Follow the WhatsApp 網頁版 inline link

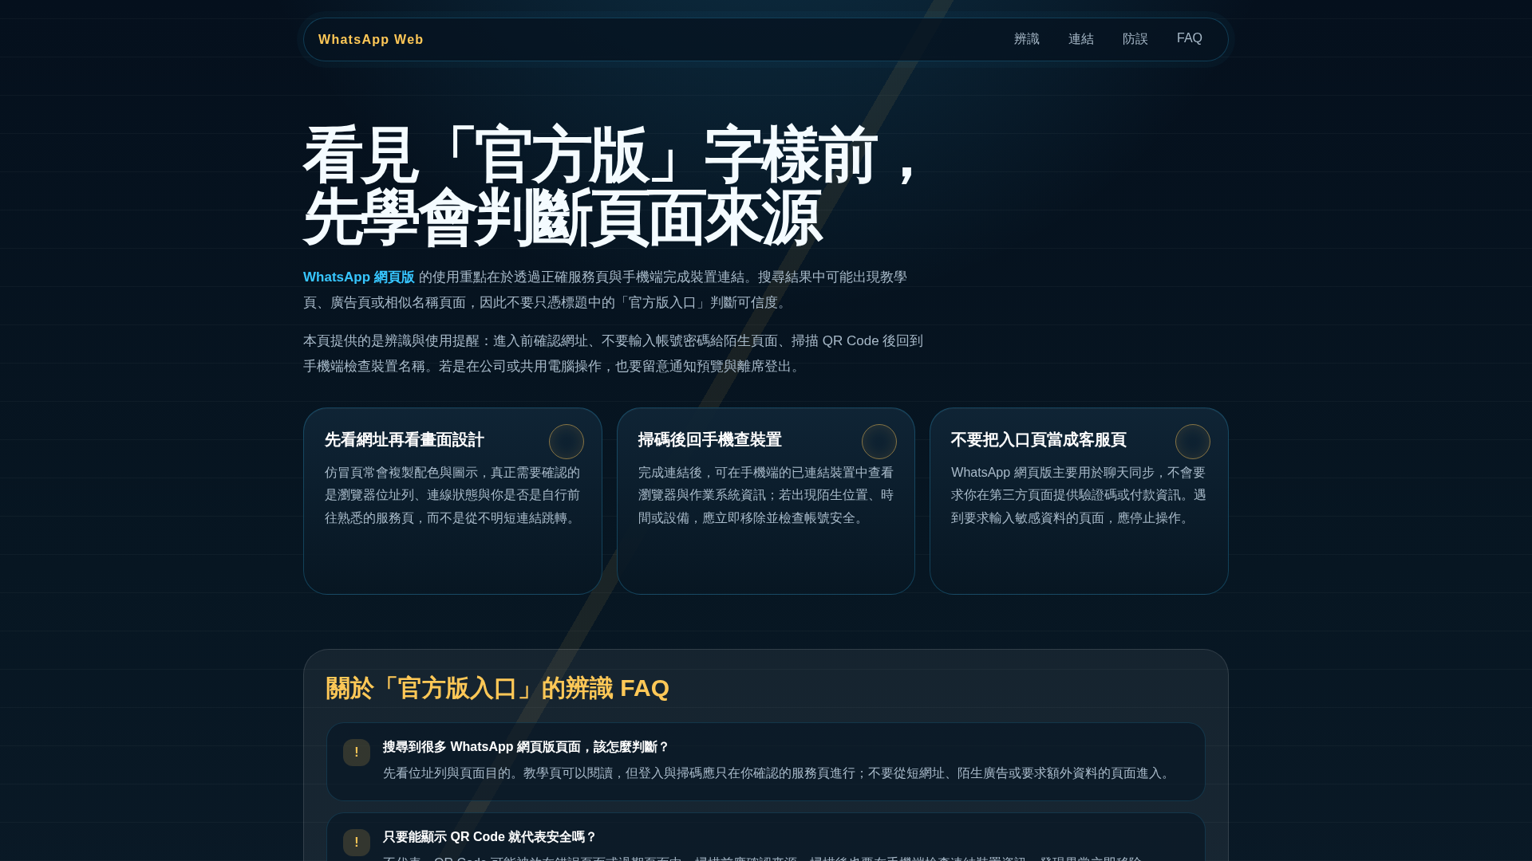[358, 277]
